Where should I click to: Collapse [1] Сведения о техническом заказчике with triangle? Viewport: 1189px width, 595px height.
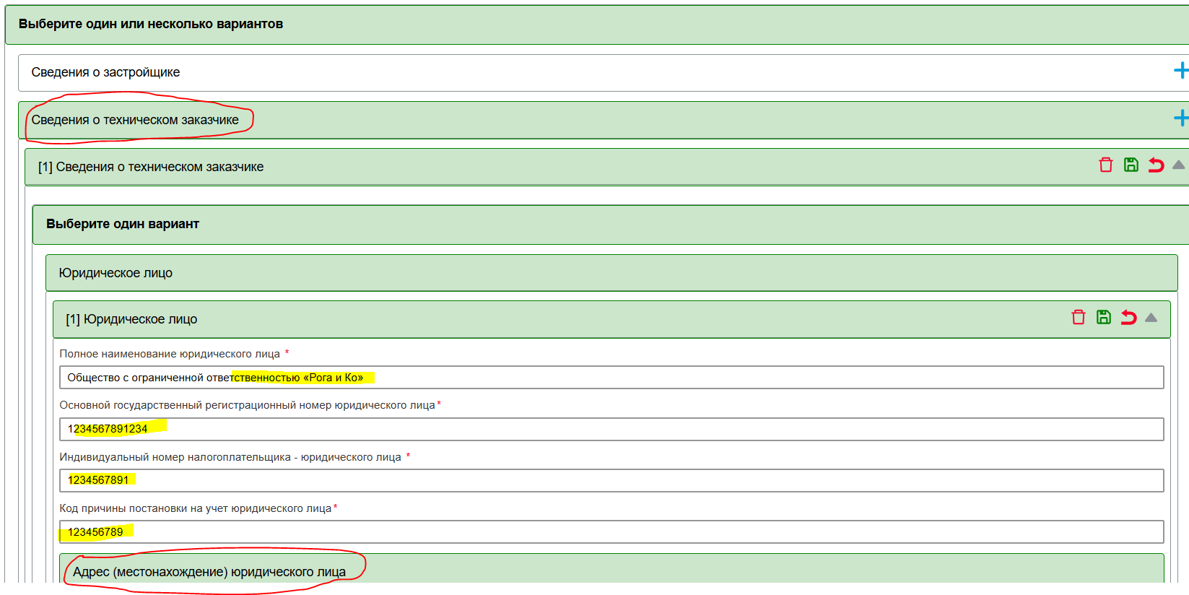[x=1178, y=165]
